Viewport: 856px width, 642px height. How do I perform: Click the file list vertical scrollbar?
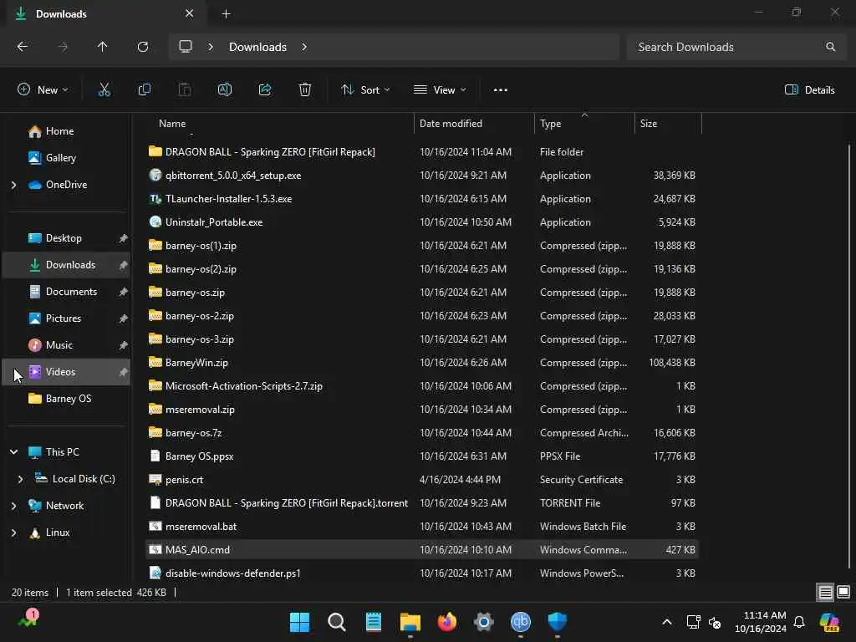[849, 354]
